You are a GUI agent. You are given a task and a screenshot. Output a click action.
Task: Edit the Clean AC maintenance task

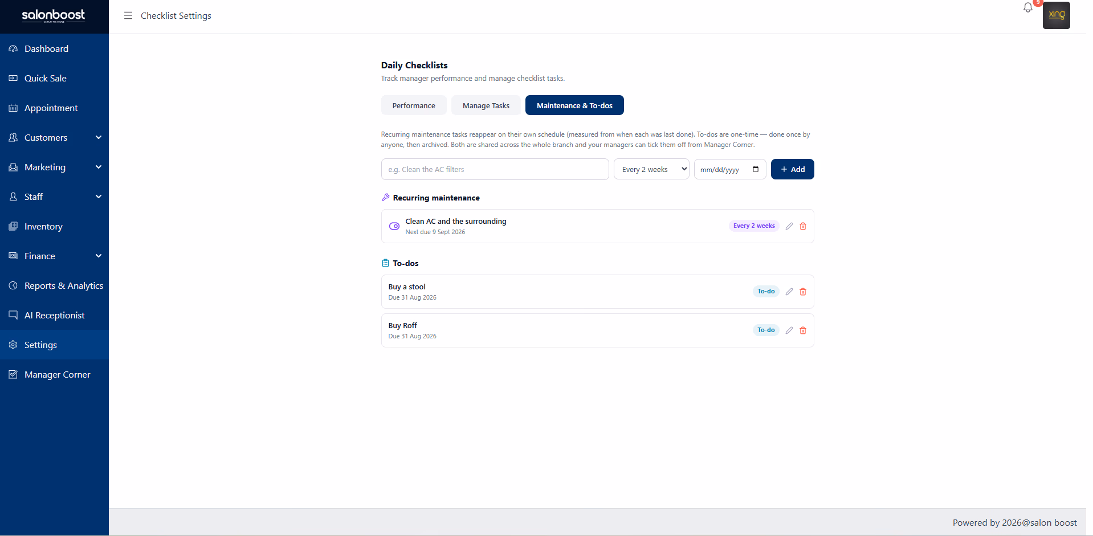coord(789,226)
